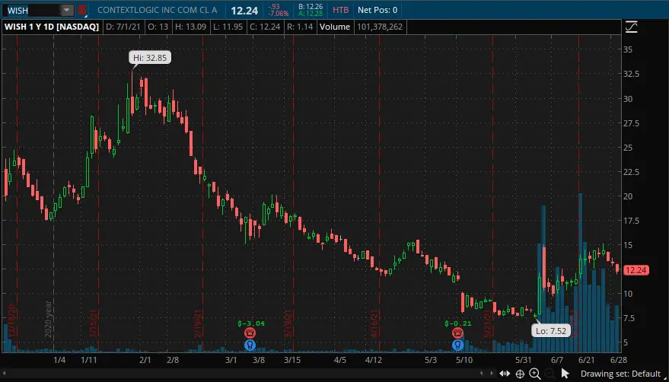The width and height of the screenshot is (669, 382).
Task: Click the red 12.24 last price label on axis
Action: point(636,270)
